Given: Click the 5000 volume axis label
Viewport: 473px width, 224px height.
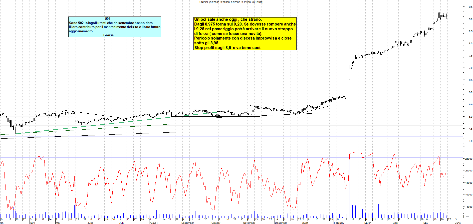Looking at the screenshot, I should pyautogui.click(x=469, y=207).
